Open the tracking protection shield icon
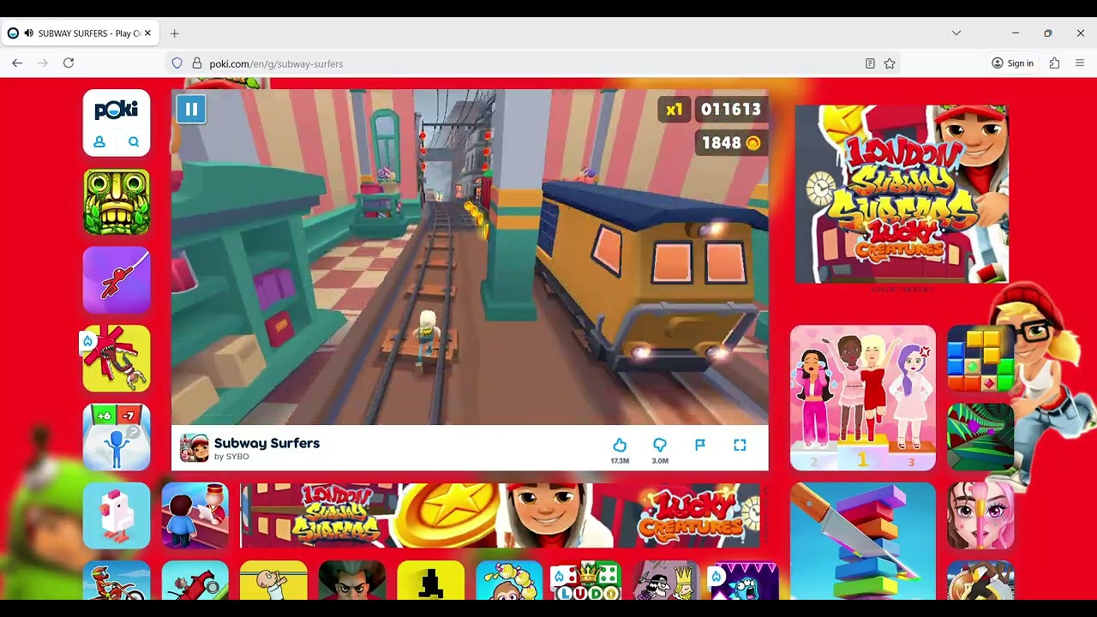This screenshot has width=1097, height=617. tap(177, 63)
